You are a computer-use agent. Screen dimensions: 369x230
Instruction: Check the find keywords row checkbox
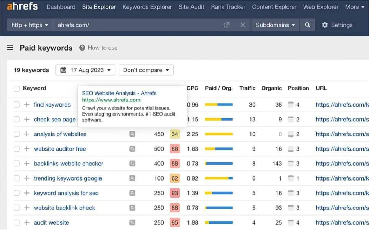[x=17, y=104]
